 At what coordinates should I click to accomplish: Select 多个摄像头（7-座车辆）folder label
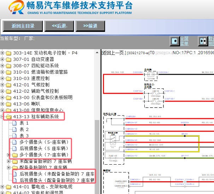click(x=44, y=155)
